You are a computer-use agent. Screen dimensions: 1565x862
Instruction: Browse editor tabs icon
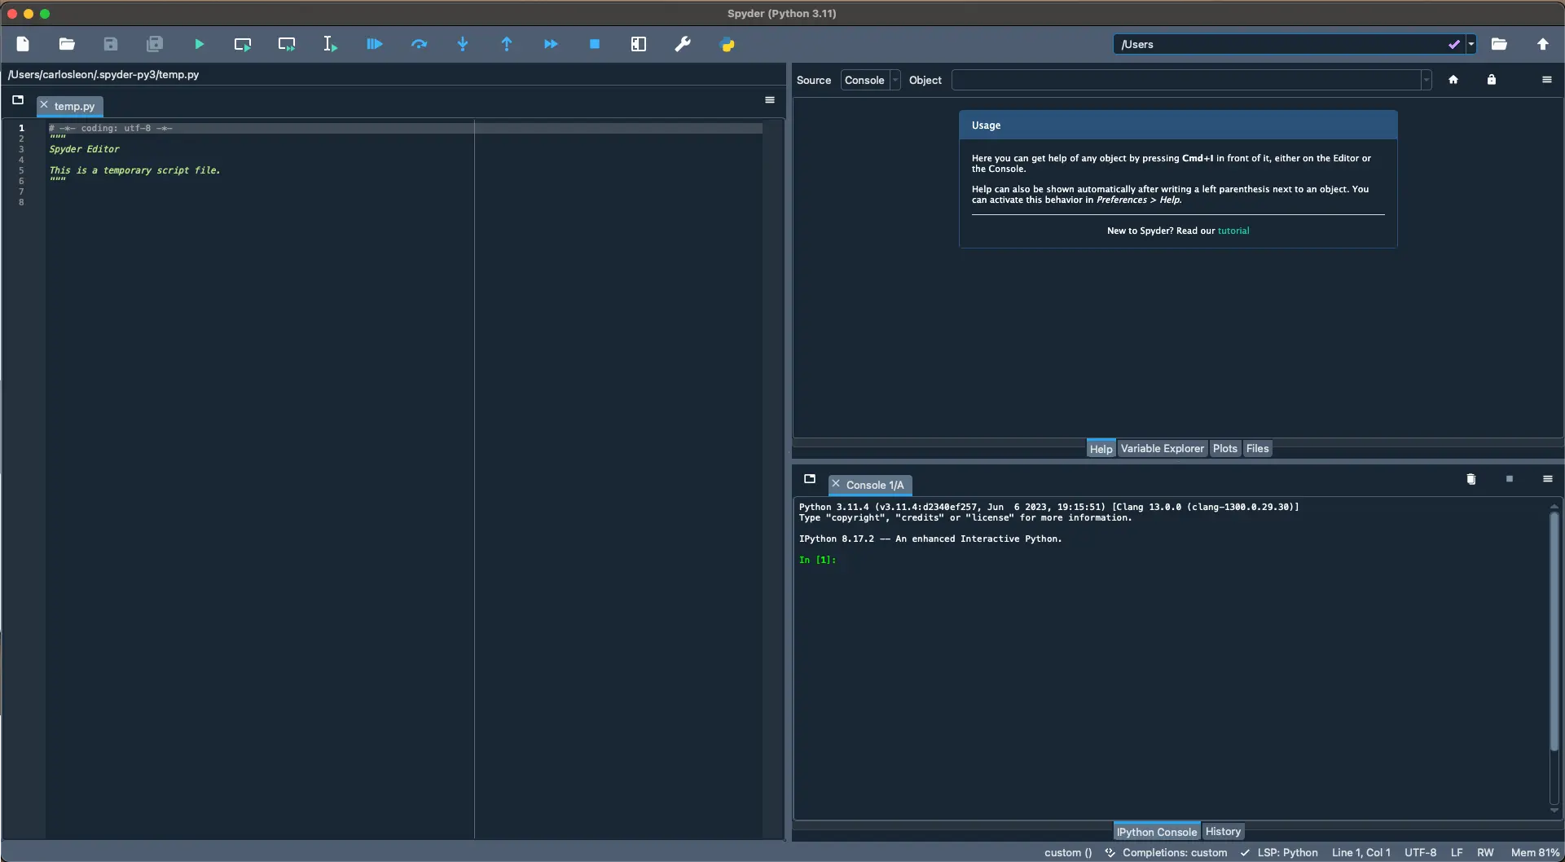point(18,100)
